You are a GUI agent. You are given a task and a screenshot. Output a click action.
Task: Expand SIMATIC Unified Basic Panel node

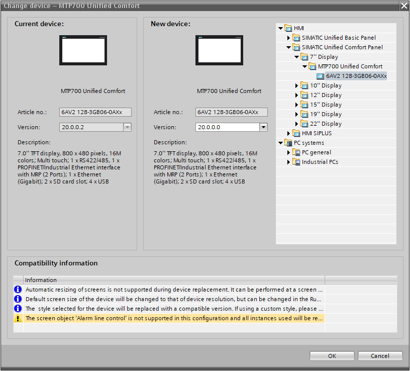coord(289,38)
